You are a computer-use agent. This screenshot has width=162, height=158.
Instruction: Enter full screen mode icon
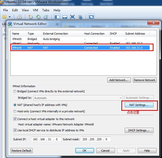(72, 17)
